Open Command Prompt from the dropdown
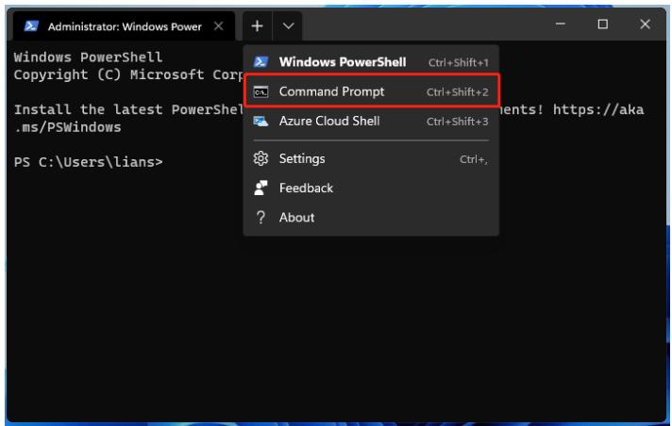 (x=331, y=92)
